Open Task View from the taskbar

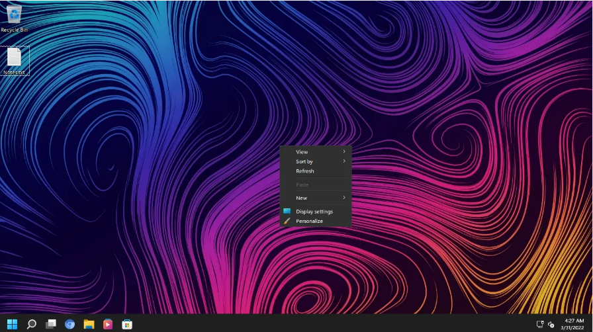51,324
